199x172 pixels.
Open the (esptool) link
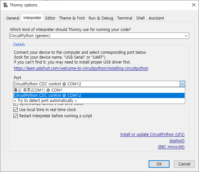(177, 141)
